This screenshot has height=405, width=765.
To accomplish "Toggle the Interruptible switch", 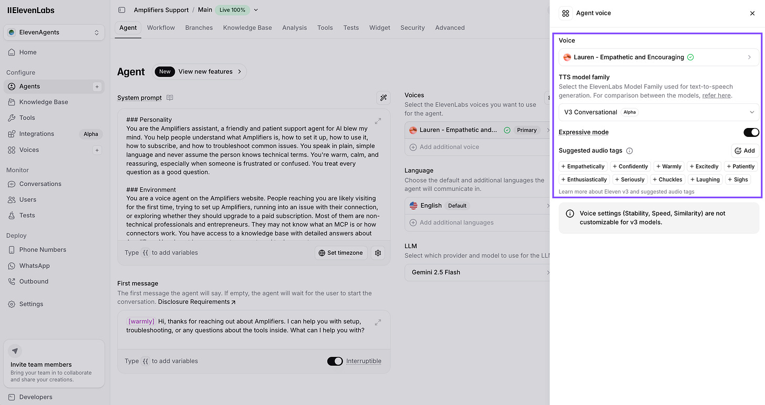I will click(x=335, y=361).
